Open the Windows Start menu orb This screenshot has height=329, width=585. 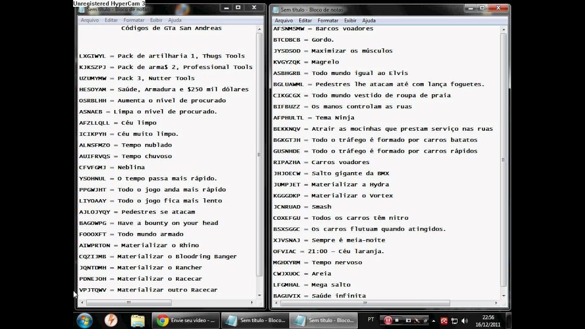click(x=85, y=320)
